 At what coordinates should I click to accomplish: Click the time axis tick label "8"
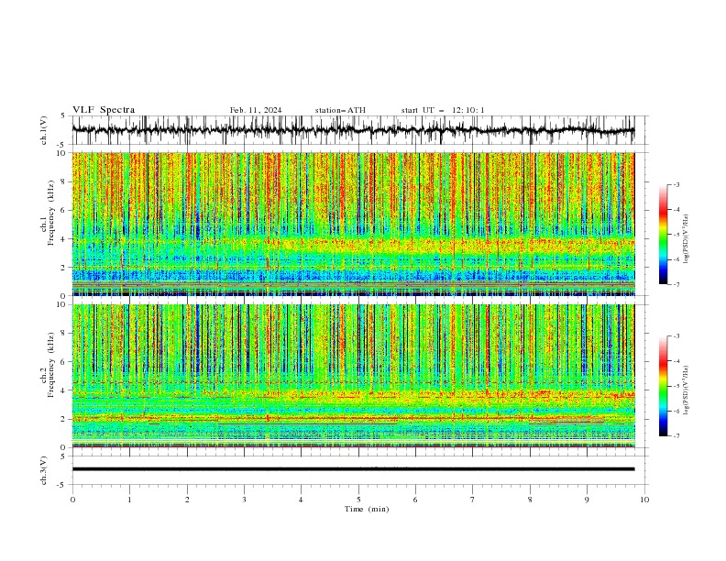pyautogui.click(x=530, y=500)
